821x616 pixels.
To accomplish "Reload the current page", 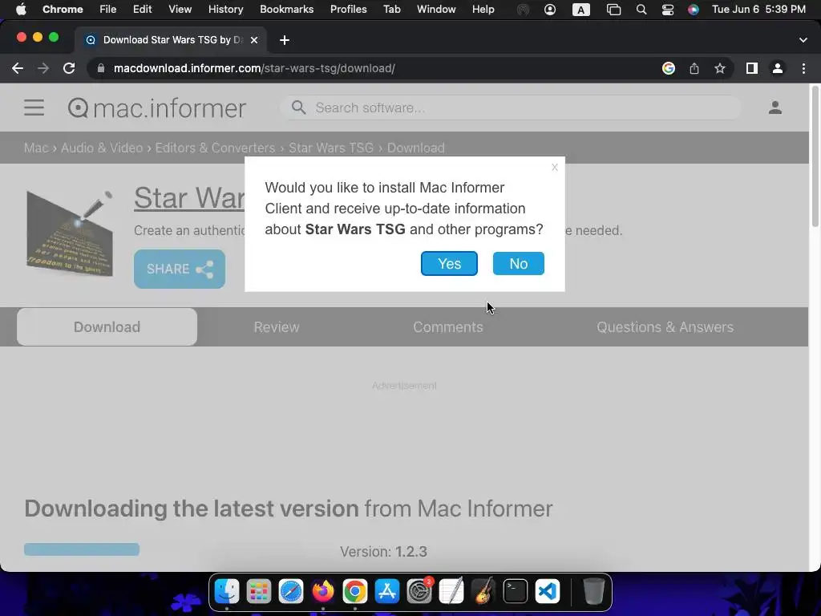I will click(69, 68).
